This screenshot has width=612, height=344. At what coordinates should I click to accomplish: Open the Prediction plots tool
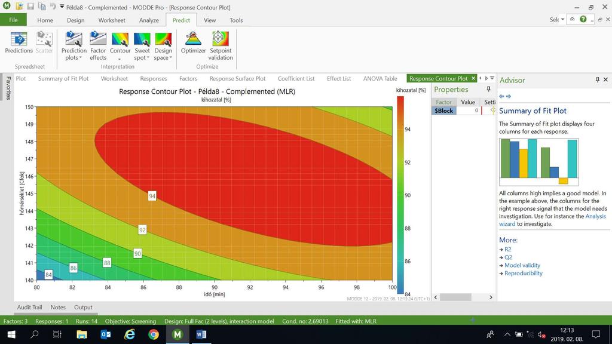(74, 46)
